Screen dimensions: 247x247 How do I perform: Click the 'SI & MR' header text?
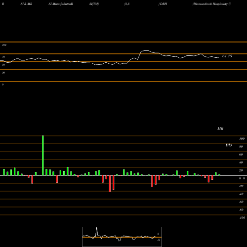tap(26, 4)
